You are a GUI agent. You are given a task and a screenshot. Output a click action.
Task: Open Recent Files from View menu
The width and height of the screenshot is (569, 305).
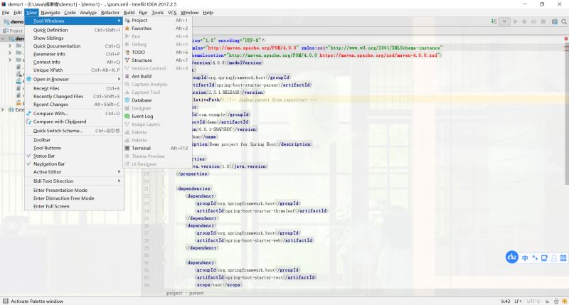pyautogui.click(x=74, y=88)
